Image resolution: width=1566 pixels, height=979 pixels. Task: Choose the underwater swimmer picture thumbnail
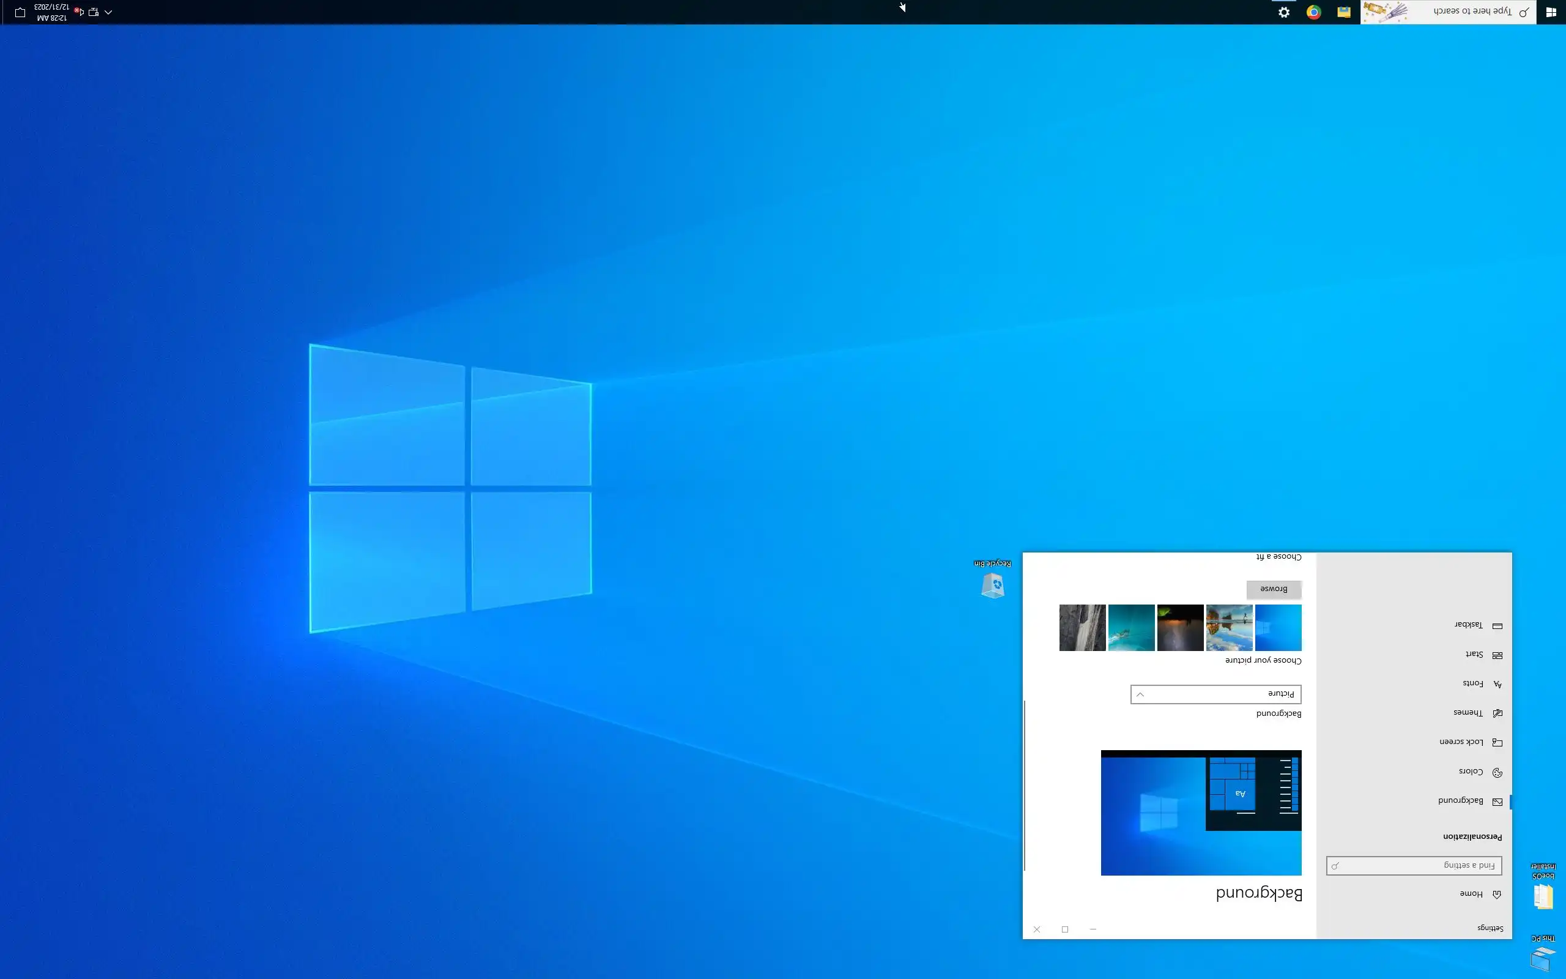(x=1131, y=627)
